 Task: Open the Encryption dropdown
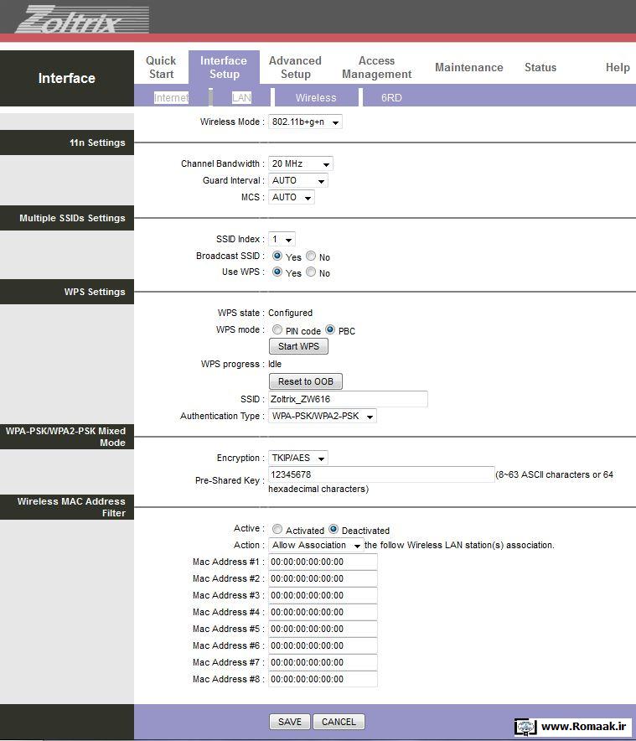(x=298, y=458)
